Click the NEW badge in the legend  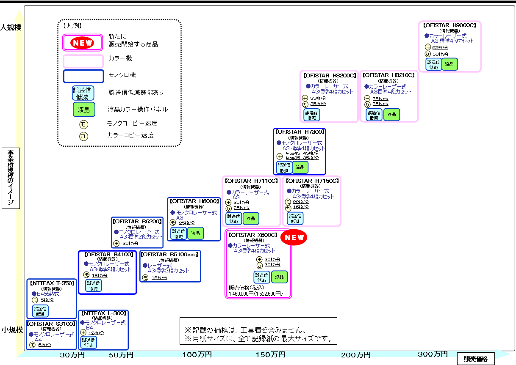83,43
